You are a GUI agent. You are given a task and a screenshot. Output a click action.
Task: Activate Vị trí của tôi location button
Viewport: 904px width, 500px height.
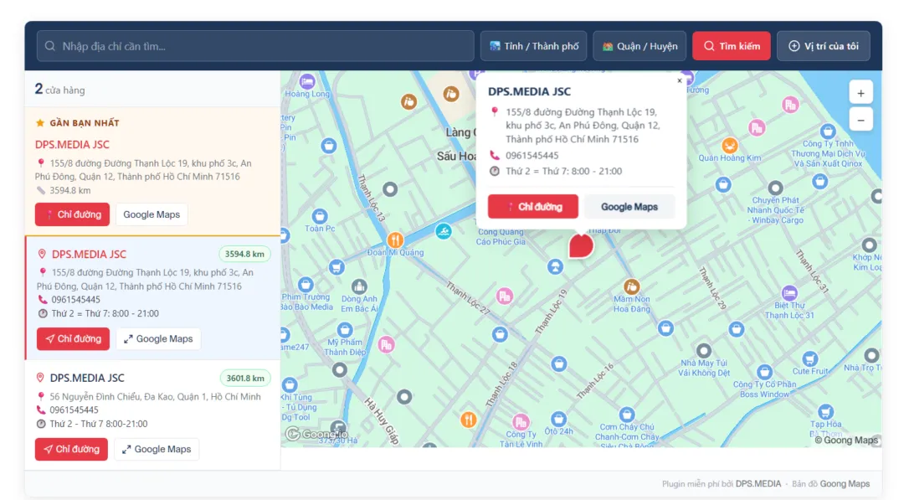coord(823,46)
